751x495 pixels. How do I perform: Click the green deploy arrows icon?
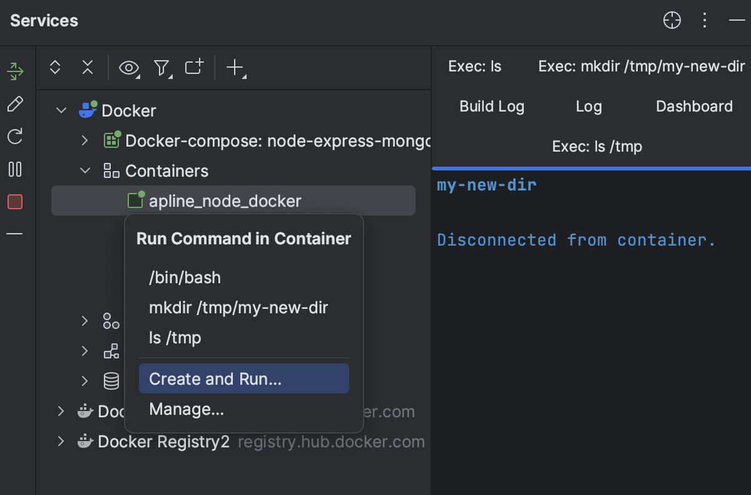click(x=15, y=71)
